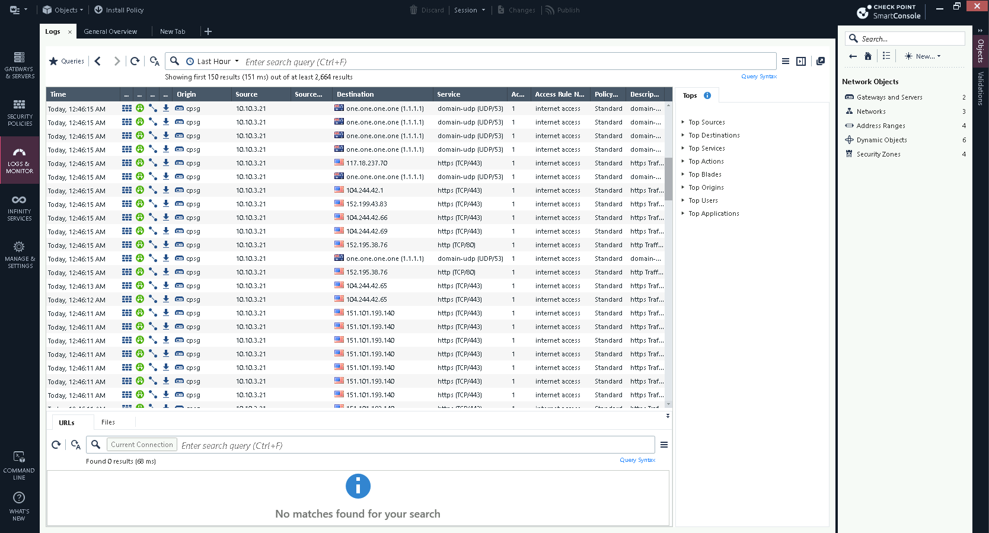Go to home in the Objects panel
The image size is (989, 533).
[868, 56]
